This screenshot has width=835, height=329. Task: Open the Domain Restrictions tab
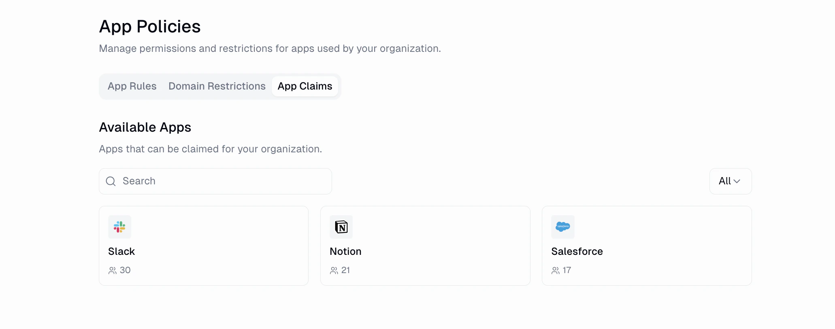217,86
